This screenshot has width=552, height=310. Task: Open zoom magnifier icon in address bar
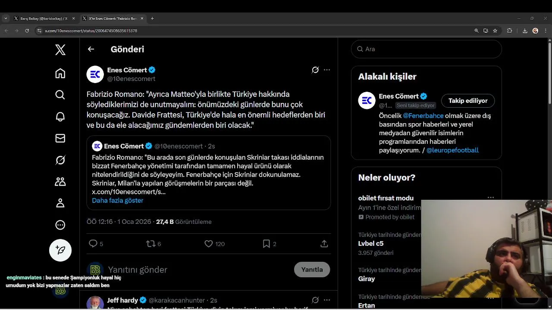pyautogui.click(x=477, y=31)
